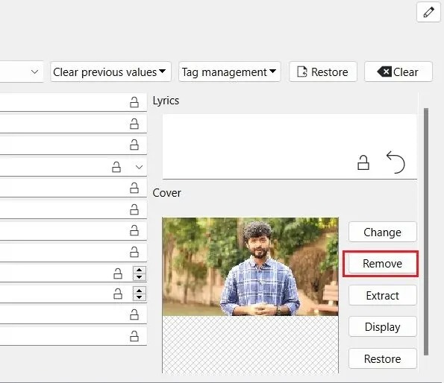Open the Tag management dropdown
The image size is (444, 383).
[x=229, y=72]
